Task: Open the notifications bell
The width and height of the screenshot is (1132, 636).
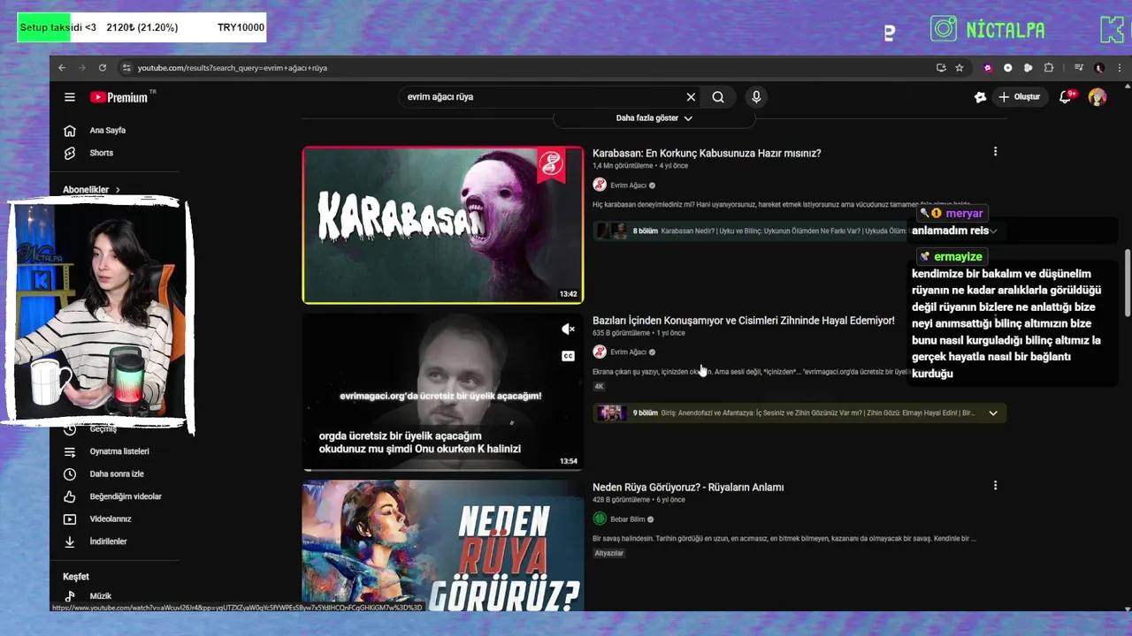Action: pos(1066,97)
